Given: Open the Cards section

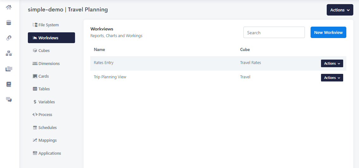Looking at the screenshot, I should 43,76.
